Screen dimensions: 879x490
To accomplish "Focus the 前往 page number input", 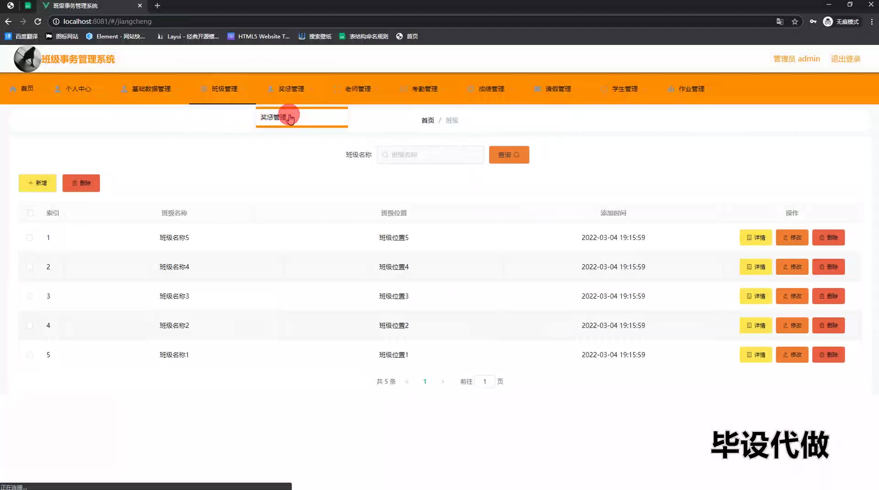I will click(x=485, y=382).
